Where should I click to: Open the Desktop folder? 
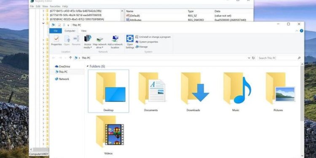108,91
